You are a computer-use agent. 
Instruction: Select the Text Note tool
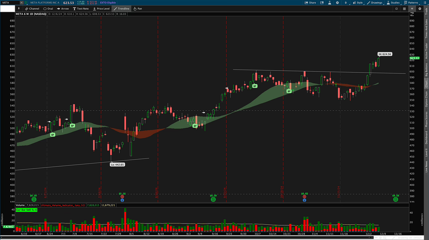81,9
